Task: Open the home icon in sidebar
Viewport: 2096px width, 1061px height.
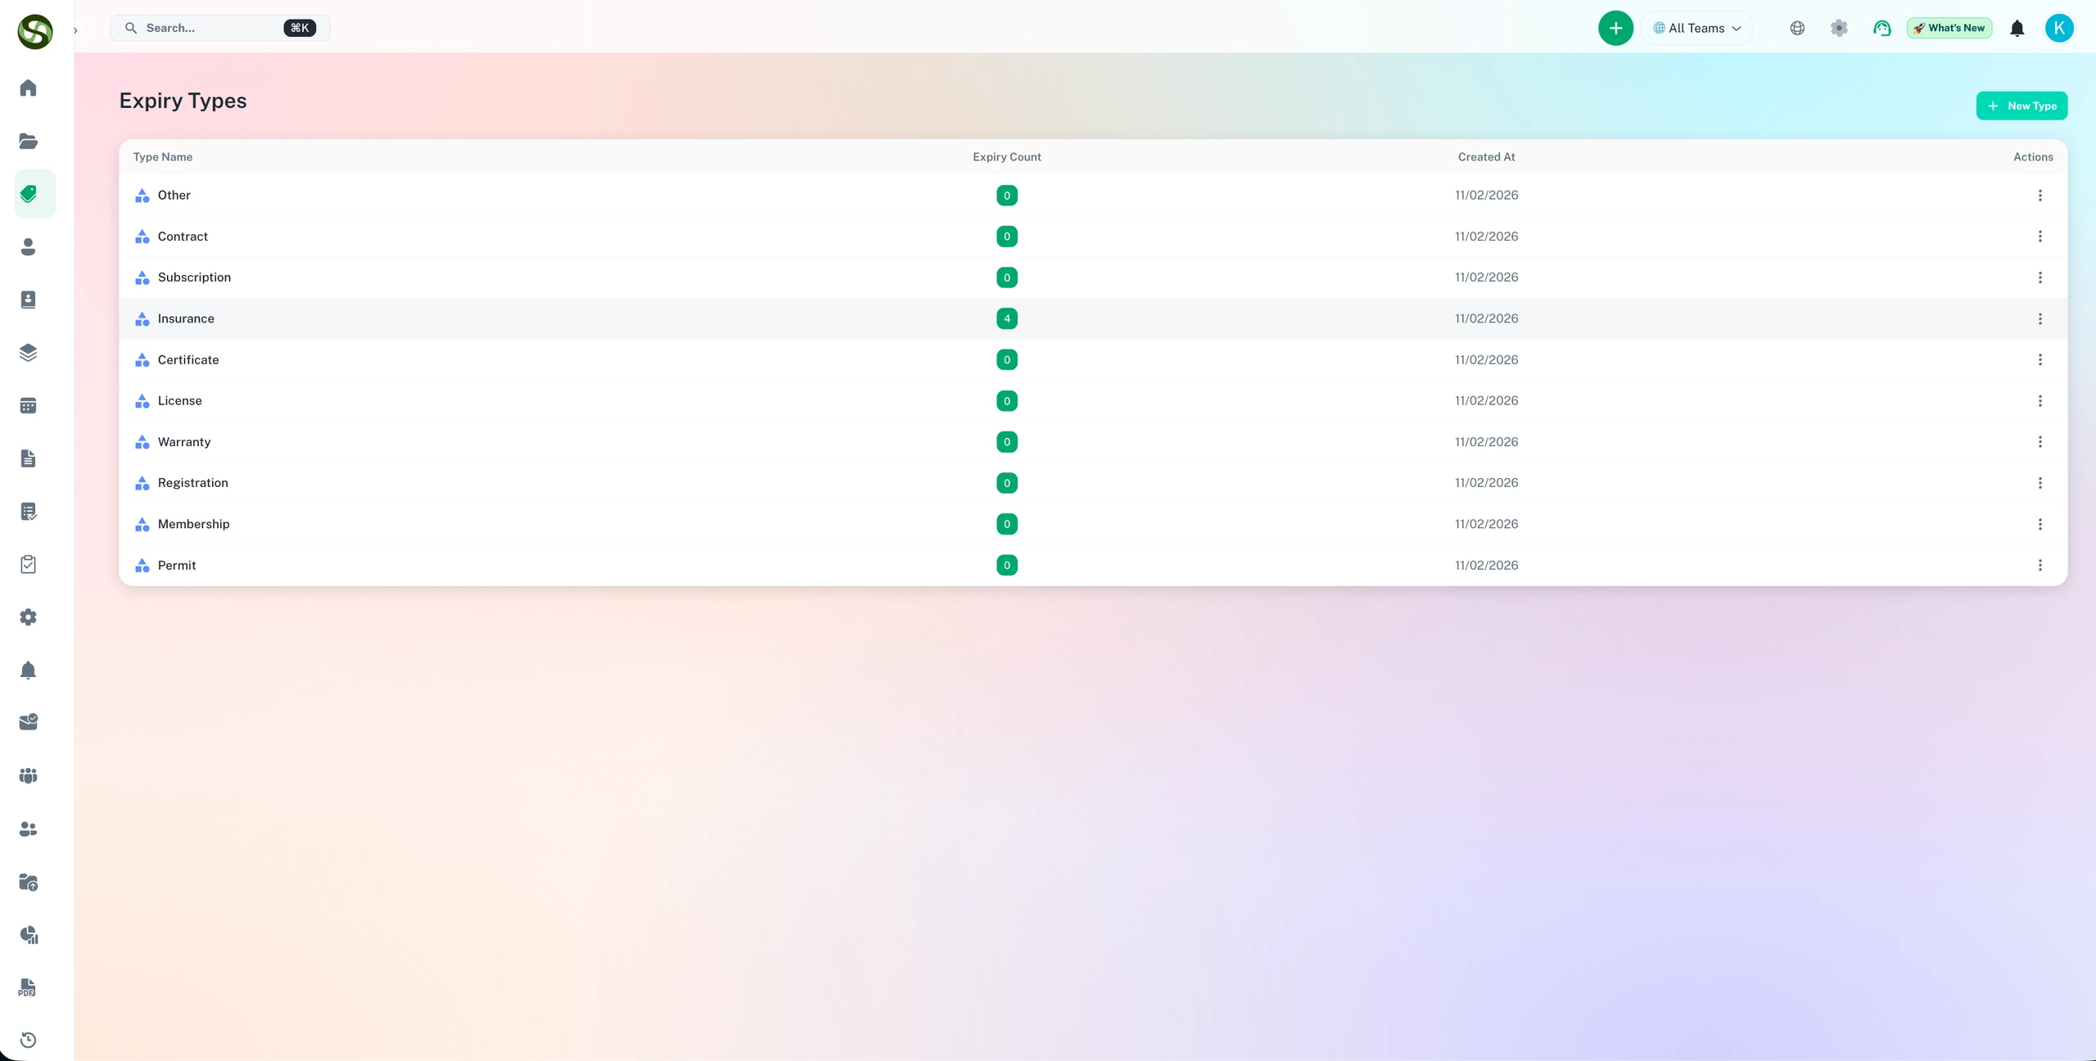Action: 28,88
